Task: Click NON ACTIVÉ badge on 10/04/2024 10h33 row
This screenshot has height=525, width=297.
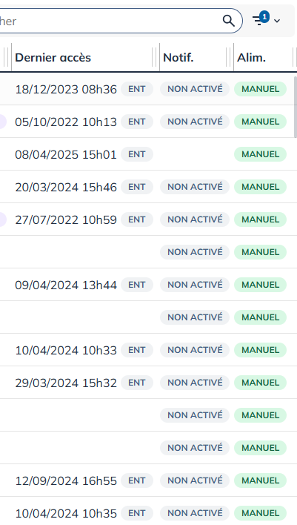Action: [195, 350]
